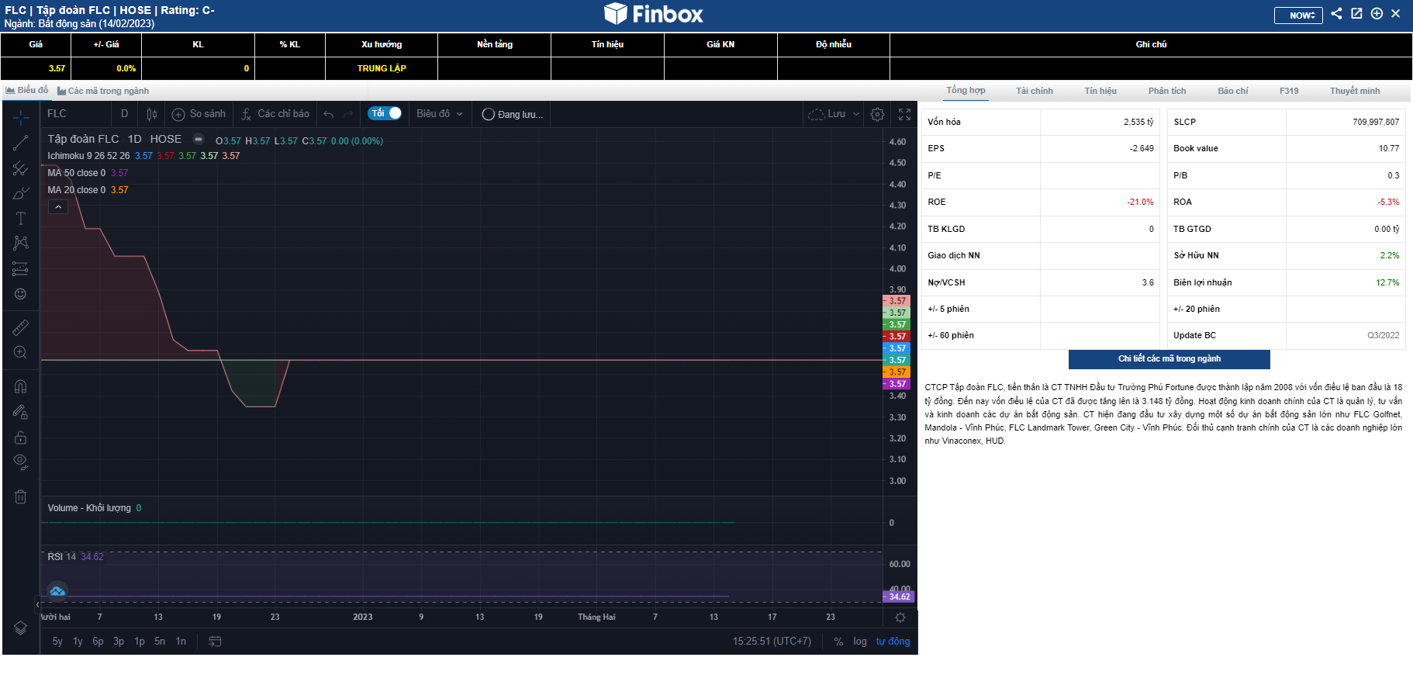Screen dimensions: 1413x678
Task: Toggle the Đang lưu radio indicator
Action: tap(489, 114)
